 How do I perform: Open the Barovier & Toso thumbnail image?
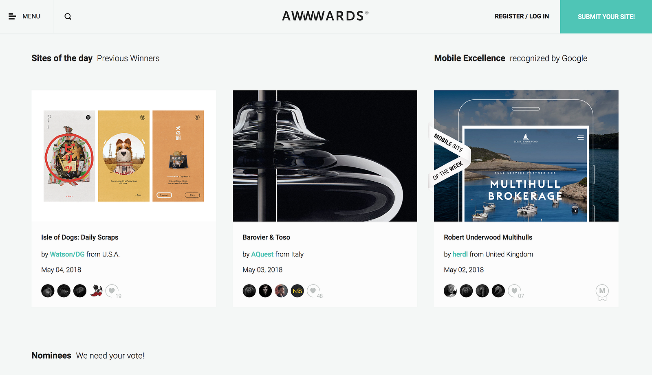click(x=325, y=156)
